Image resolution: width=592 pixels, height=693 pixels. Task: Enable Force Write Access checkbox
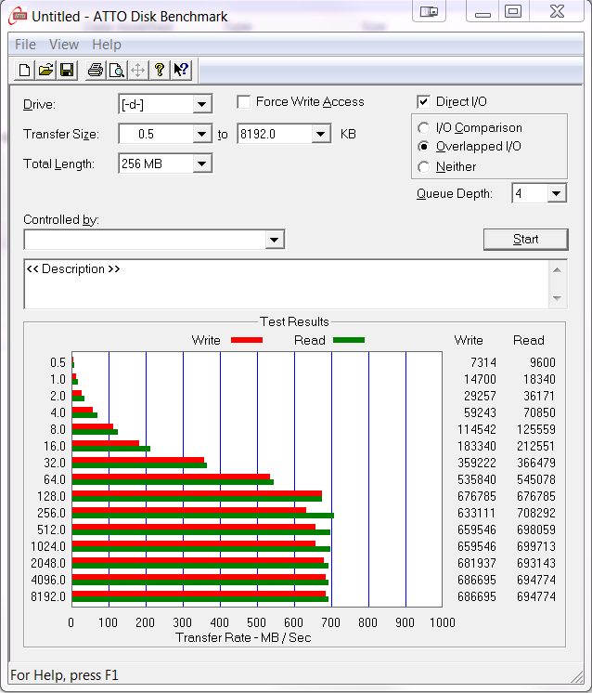[x=244, y=102]
